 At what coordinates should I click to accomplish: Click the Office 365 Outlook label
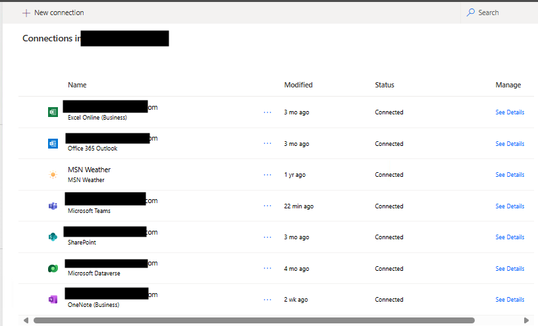(x=93, y=149)
